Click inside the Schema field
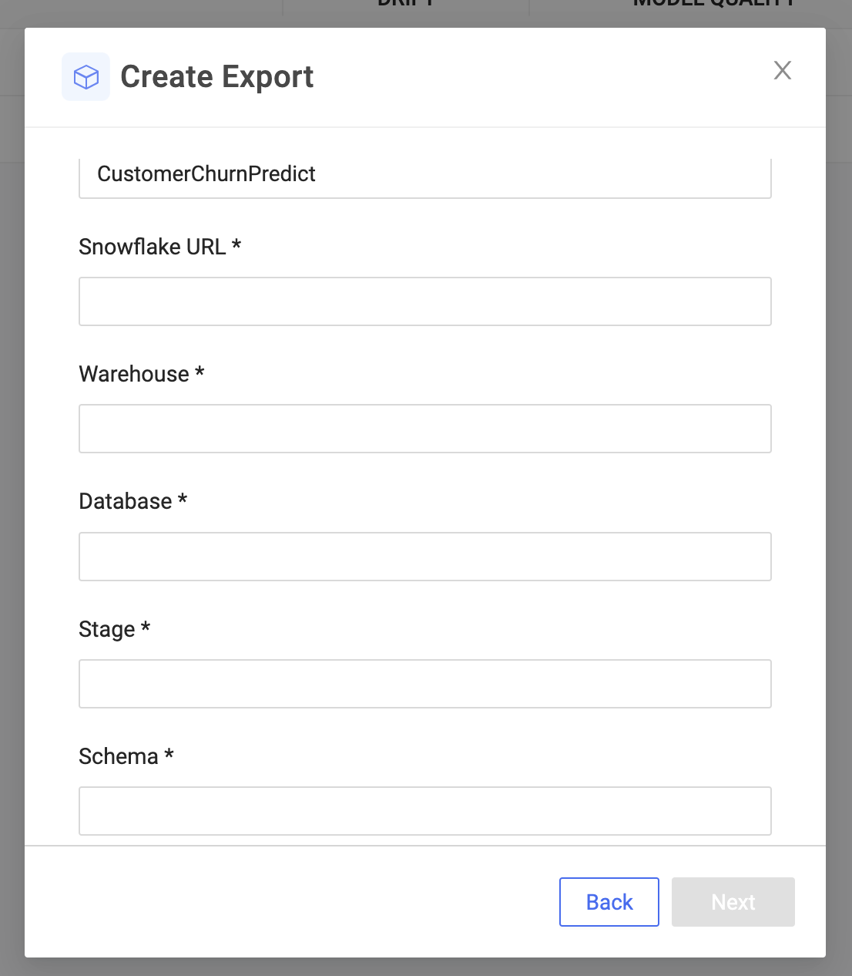 424,810
